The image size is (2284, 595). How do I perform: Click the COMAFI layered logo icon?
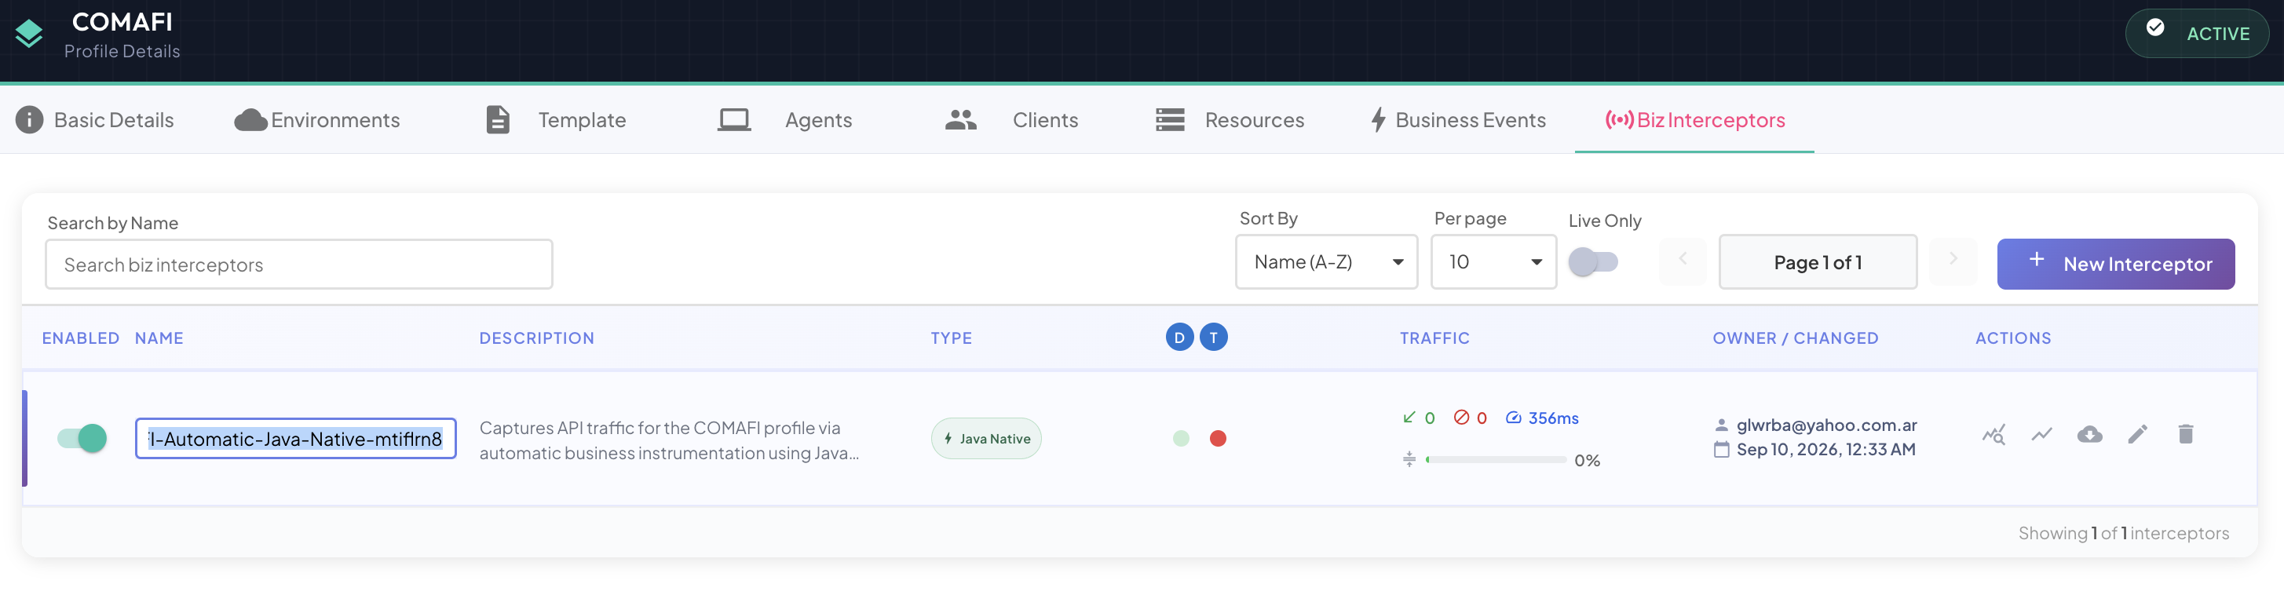click(x=29, y=34)
